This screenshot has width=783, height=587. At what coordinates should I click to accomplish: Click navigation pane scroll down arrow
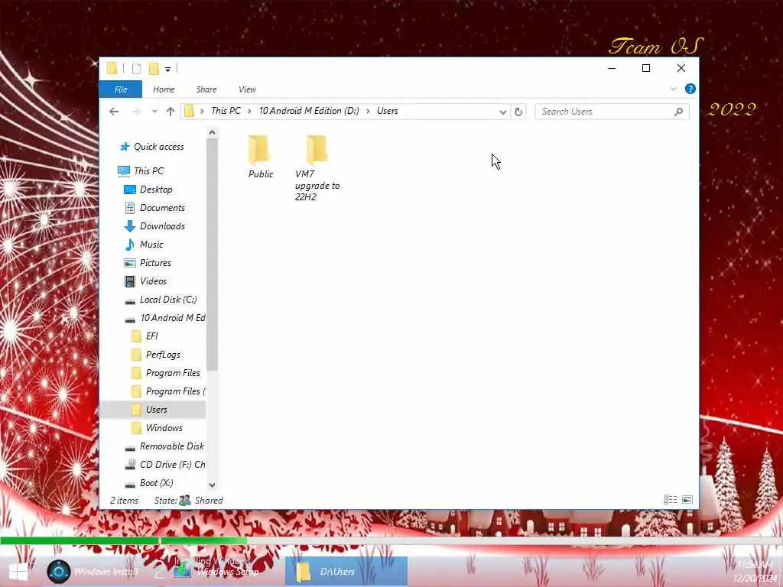coord(212,485)
